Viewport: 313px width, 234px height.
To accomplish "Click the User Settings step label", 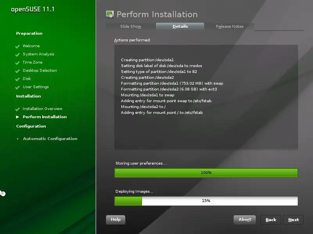I will point(36,87).
